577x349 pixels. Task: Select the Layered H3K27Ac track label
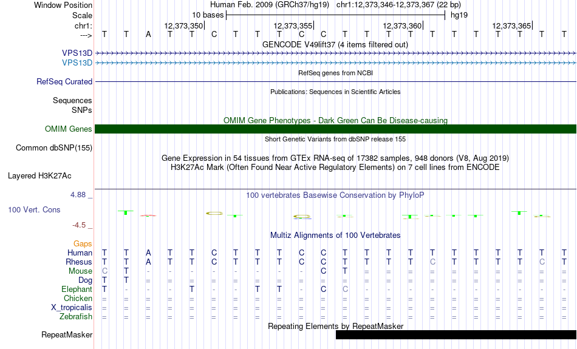[39, 176]
